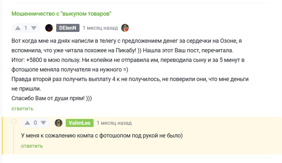Viewport: 282px width, 163px height.
Task: Click "ответить" under DElenN's comment
Action: click(23, 109)
